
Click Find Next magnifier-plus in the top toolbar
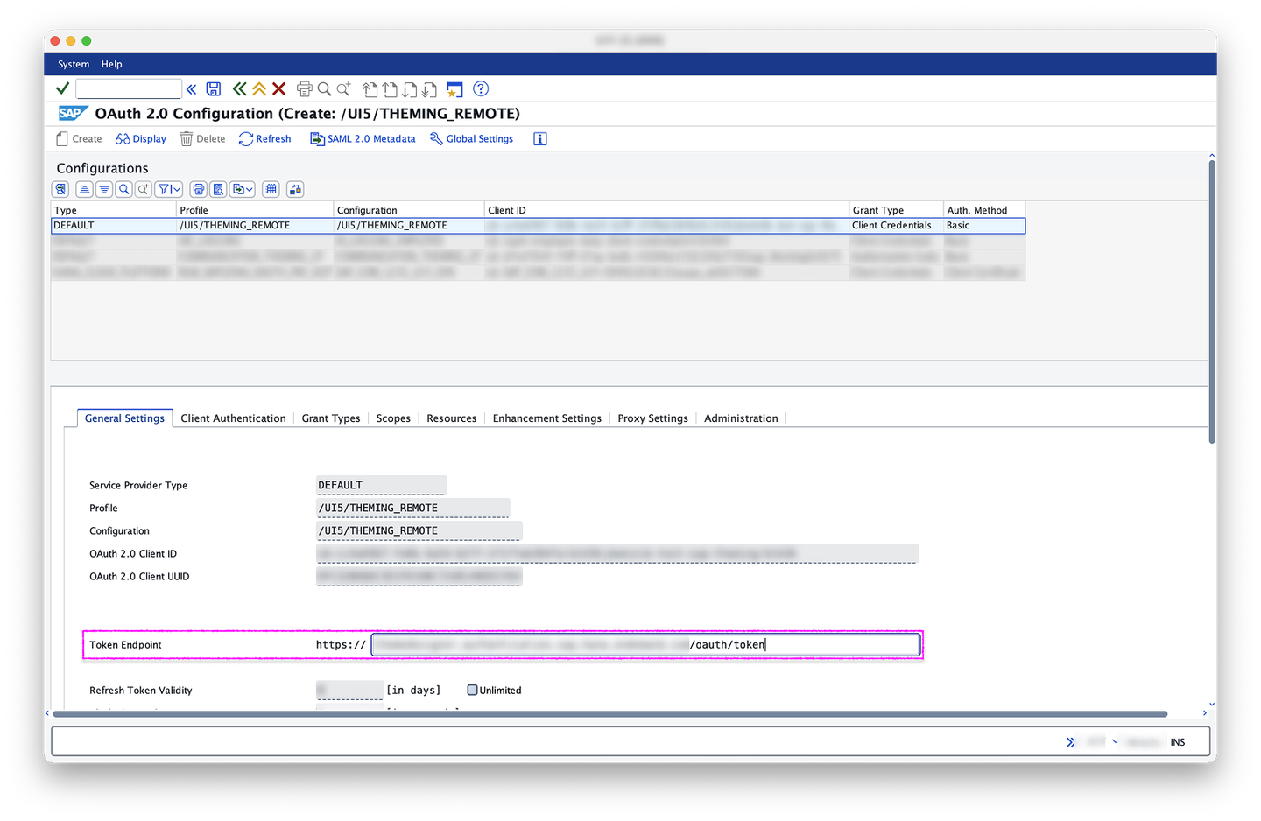click(x=344, y=88)
